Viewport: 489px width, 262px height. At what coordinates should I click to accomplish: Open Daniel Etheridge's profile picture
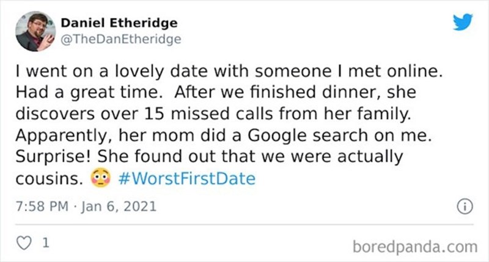pyautogui.click(x=35, y=31)
